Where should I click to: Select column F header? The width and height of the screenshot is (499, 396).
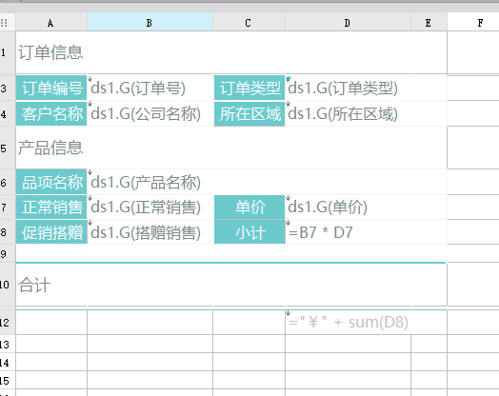tap(473, 23)
